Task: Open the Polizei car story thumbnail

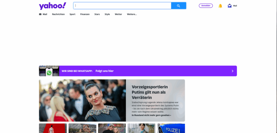Action: point(171,128)
